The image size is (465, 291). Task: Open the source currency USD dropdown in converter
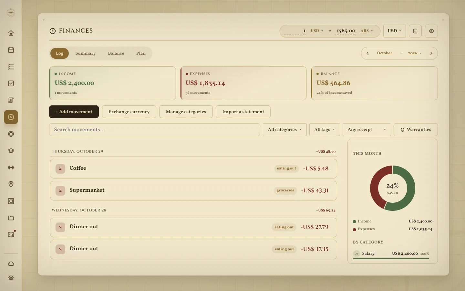coord(317,31)
